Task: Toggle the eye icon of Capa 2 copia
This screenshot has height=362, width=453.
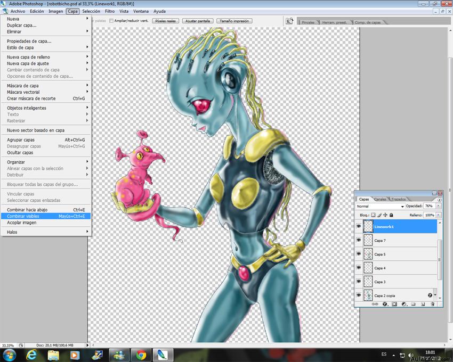Action: pyautogui.click(x=359, y=295)
